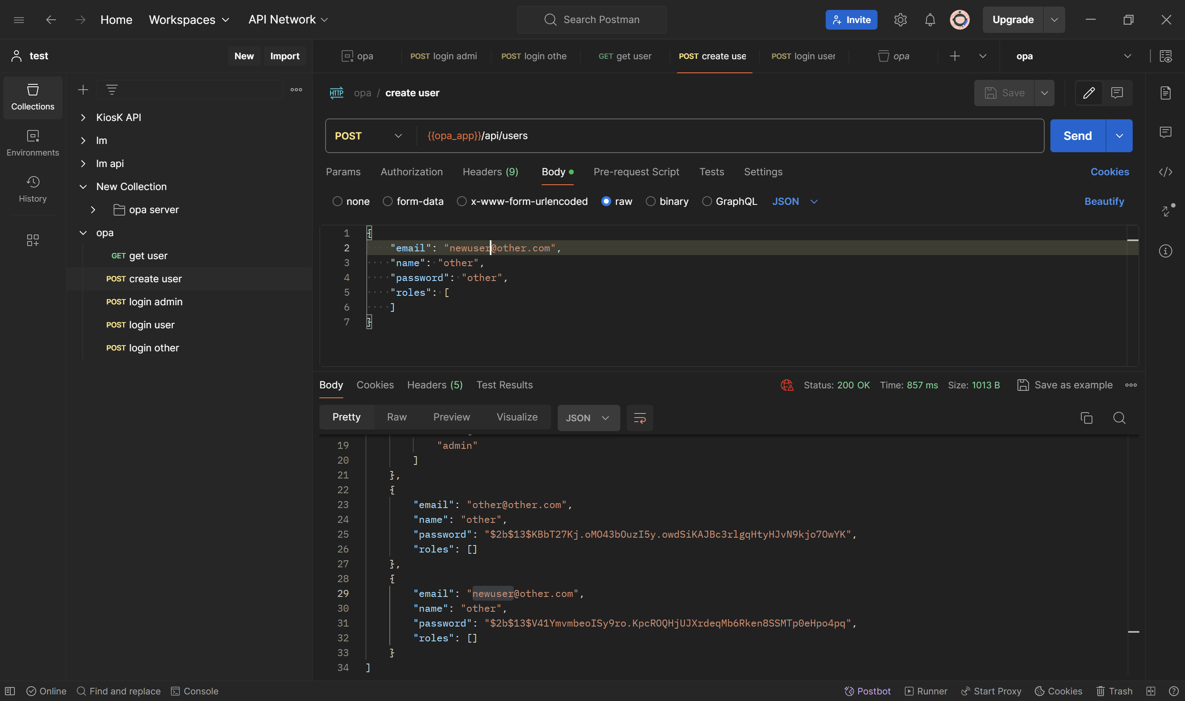1185x701 pixels.
Task: Open the opa environment selector dropdown
Action: (1073, 56)
